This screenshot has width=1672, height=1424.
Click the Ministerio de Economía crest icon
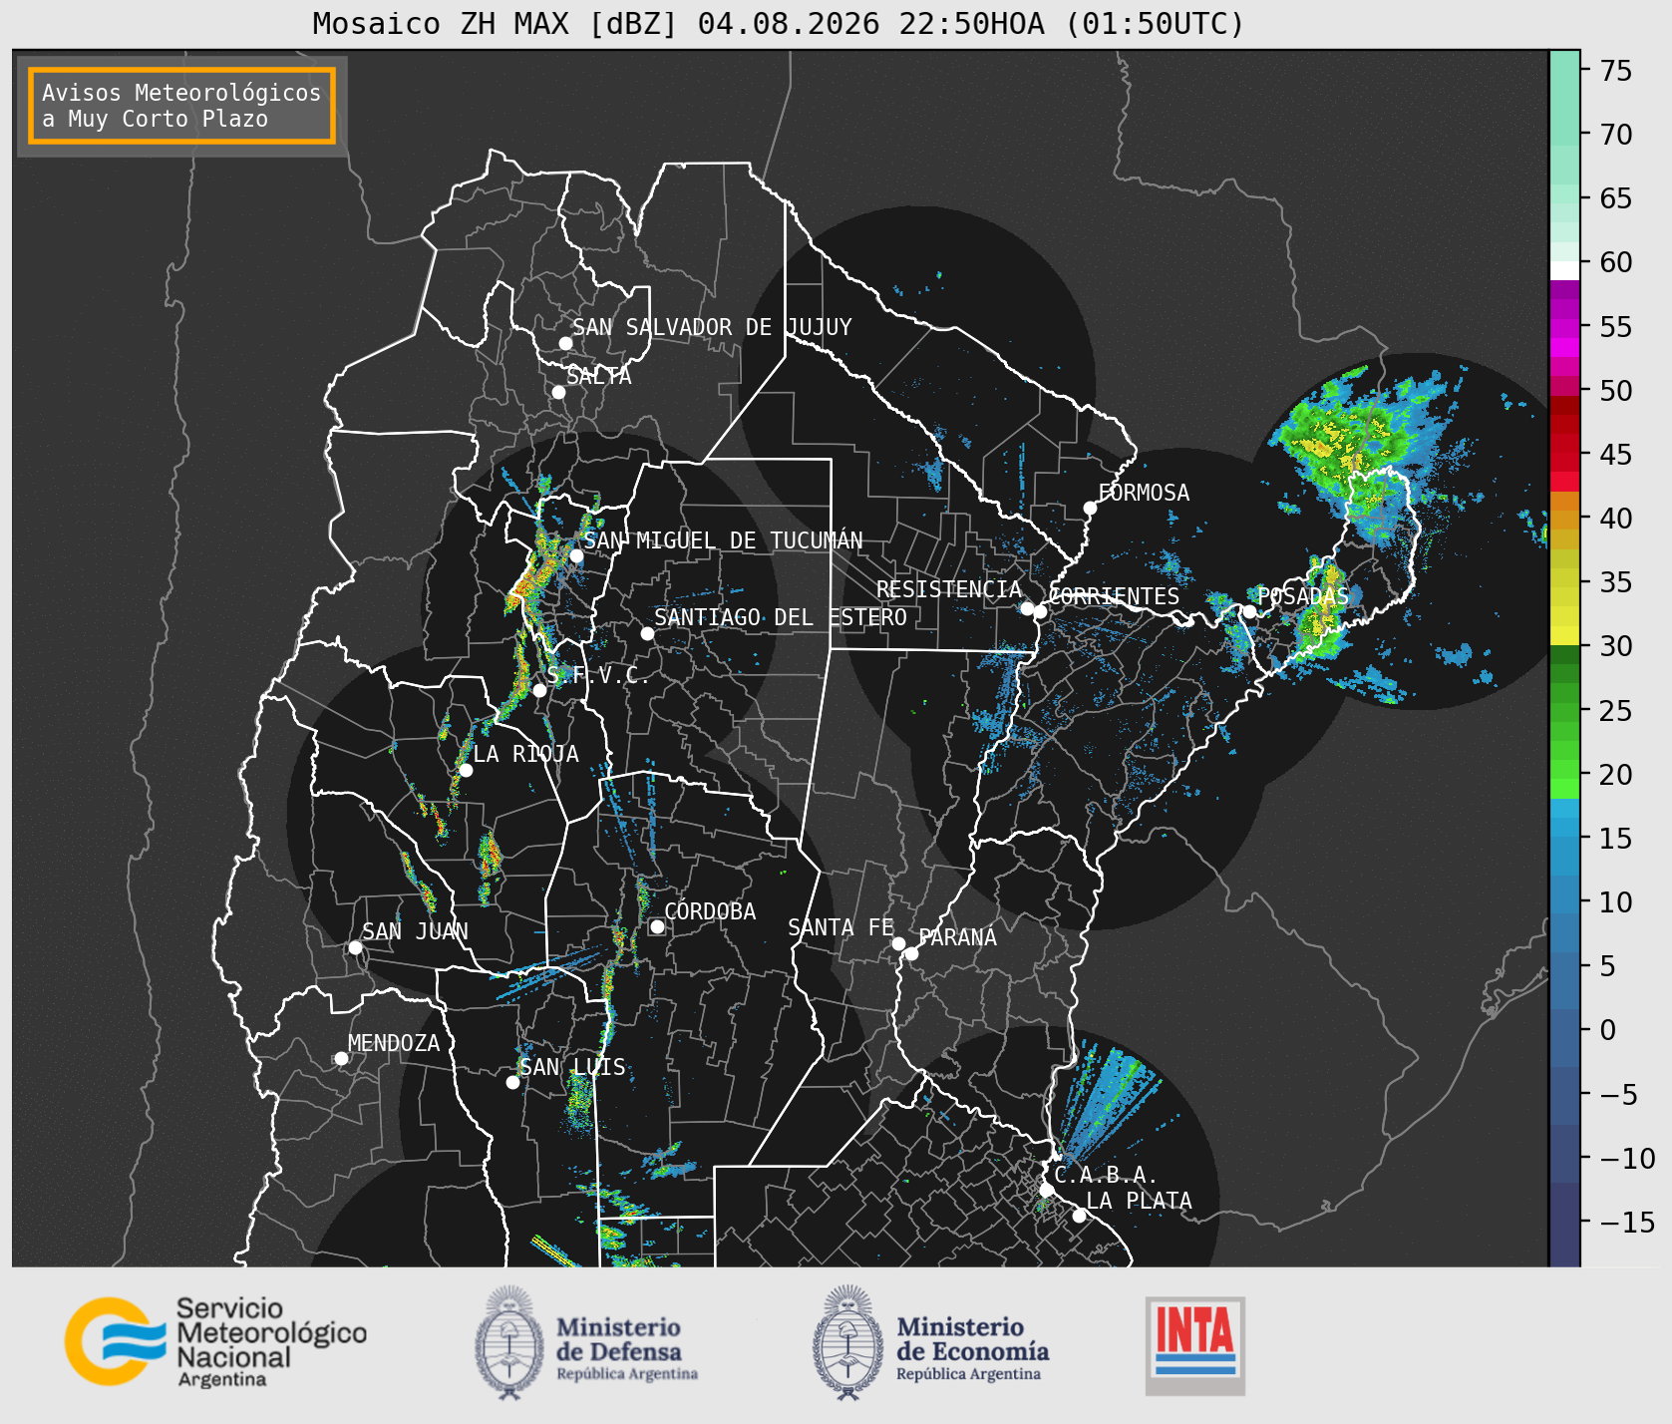pos(849,1342)
